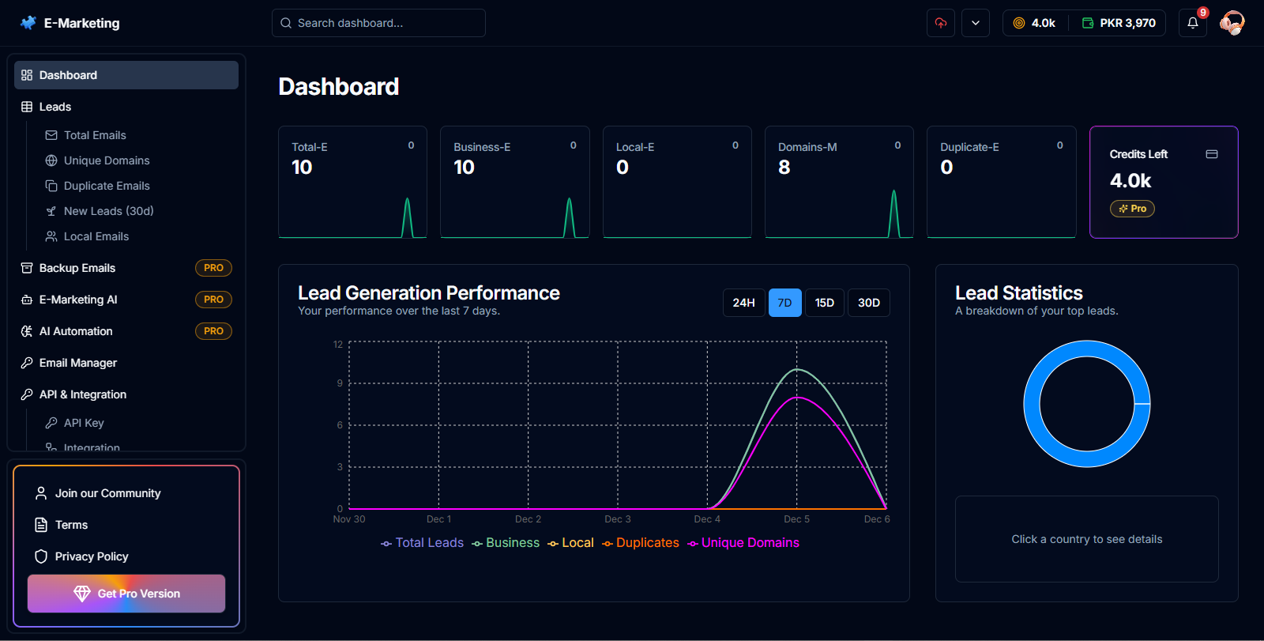Click the Duplicate Emails copy icon

point(51,186)
